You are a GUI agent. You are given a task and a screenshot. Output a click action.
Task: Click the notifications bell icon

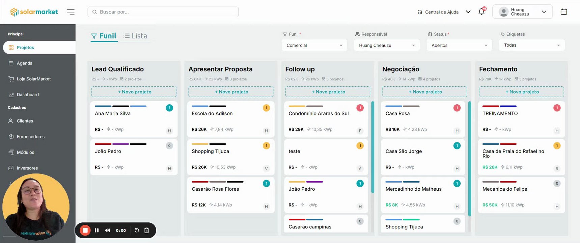481,12
